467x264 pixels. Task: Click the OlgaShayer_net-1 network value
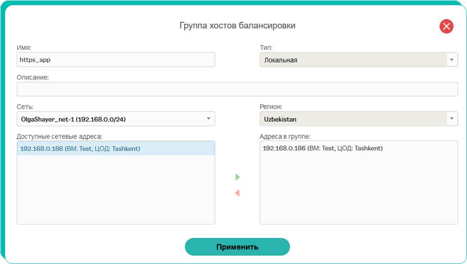73,119
